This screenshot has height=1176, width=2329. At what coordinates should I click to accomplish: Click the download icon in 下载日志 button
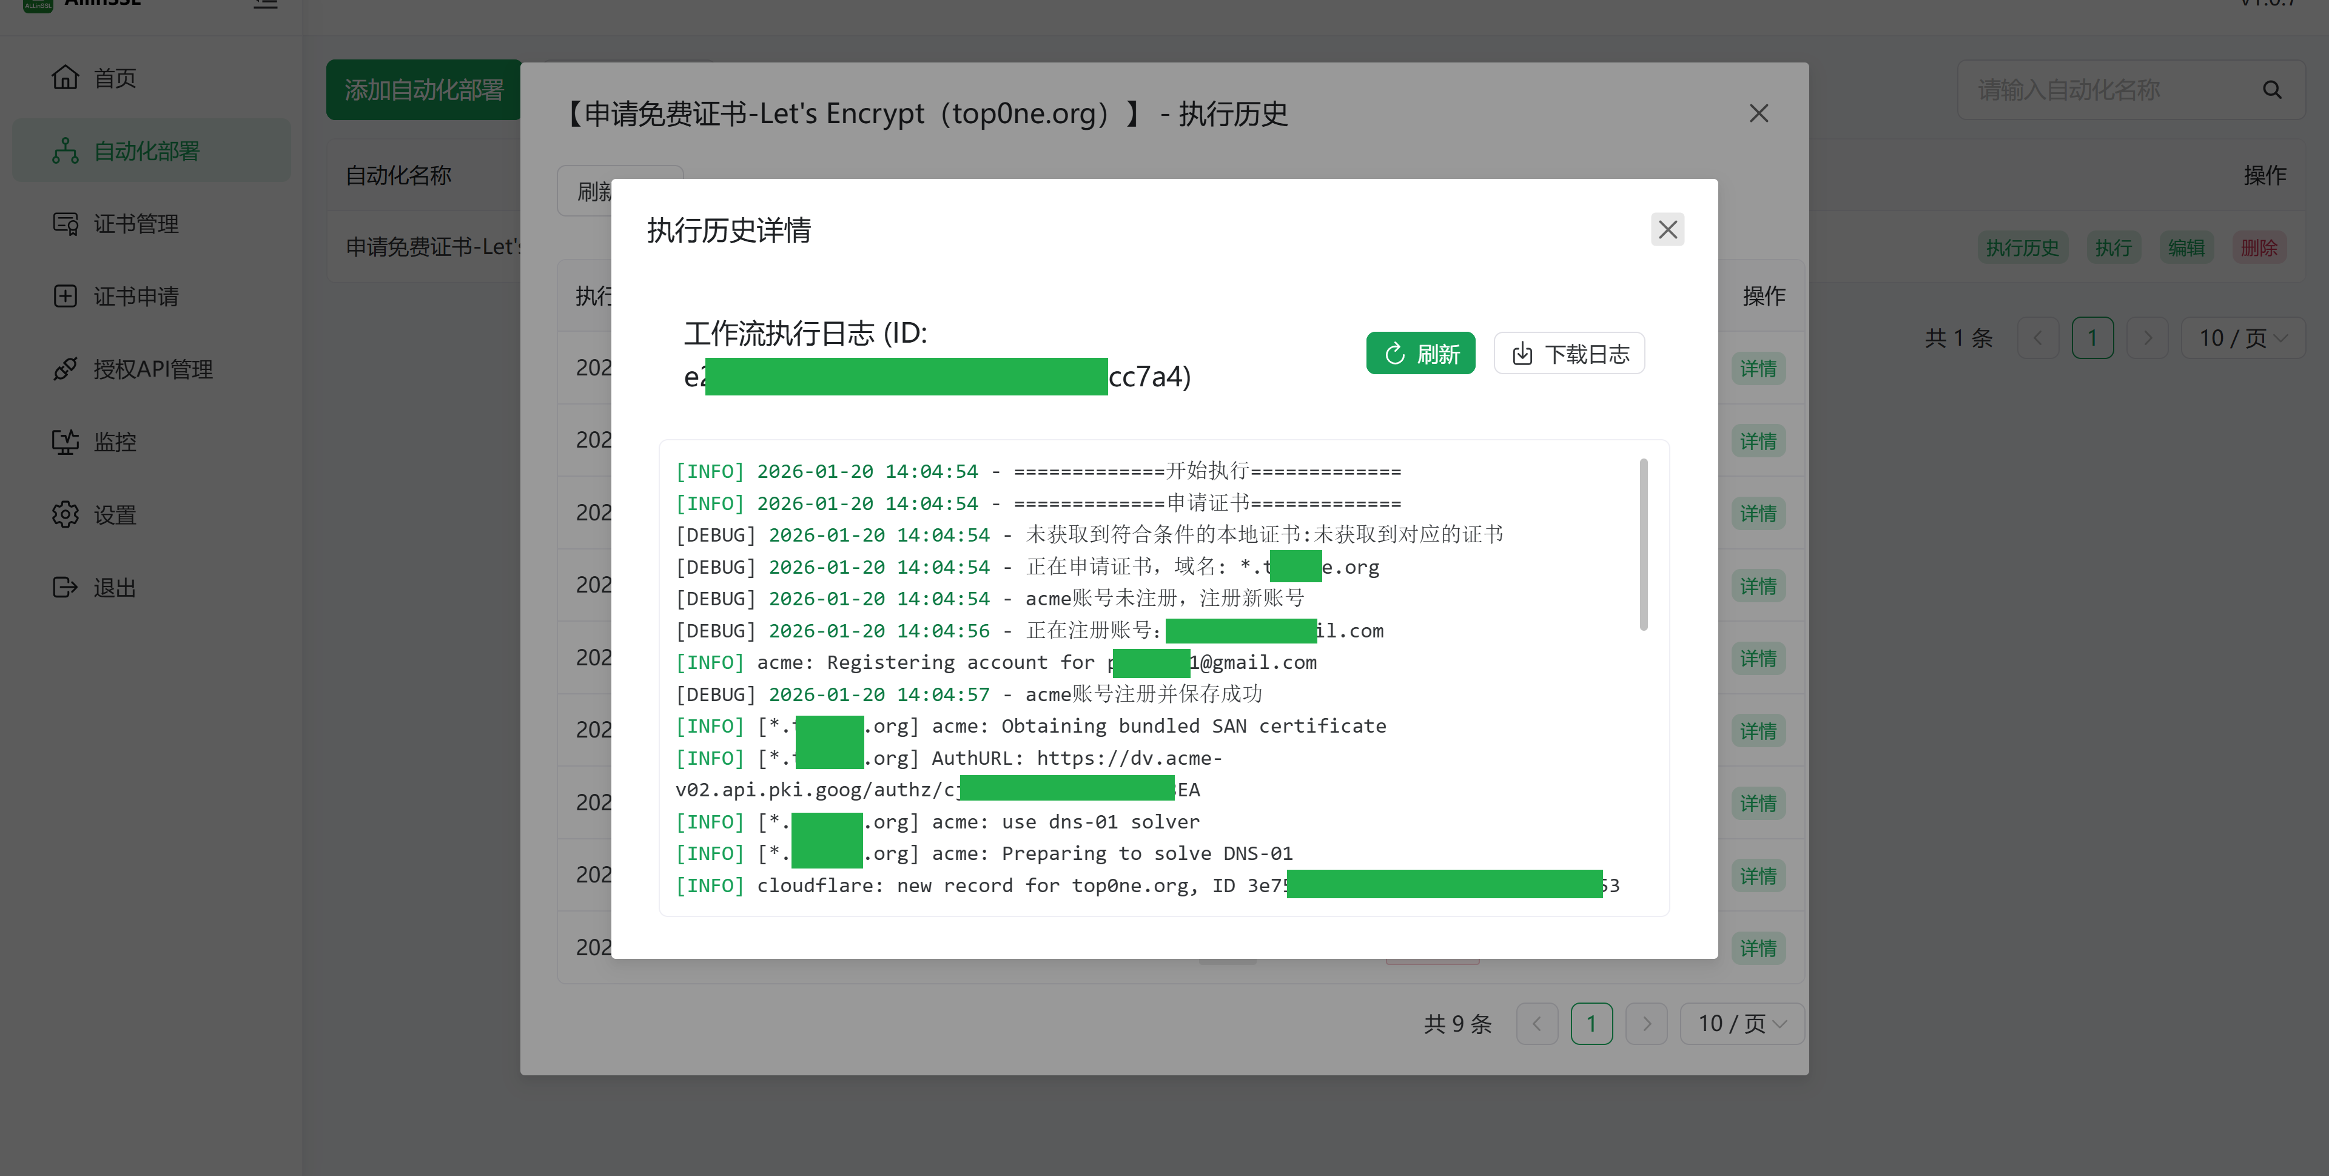click(x=1522, y=354)
